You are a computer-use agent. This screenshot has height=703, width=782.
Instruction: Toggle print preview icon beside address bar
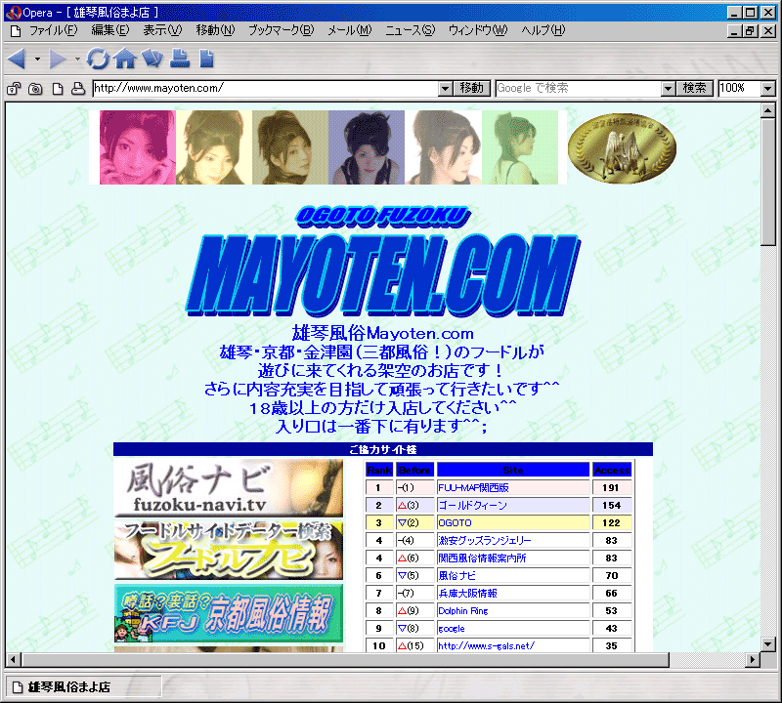(x=78, y=89)
